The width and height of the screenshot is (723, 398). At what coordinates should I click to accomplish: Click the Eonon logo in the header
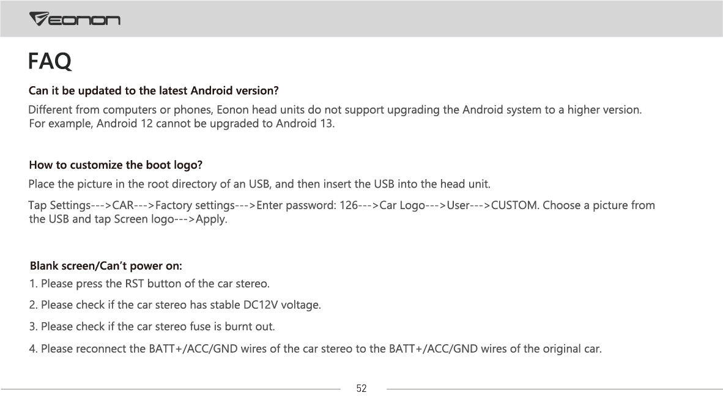pos(75,19)
